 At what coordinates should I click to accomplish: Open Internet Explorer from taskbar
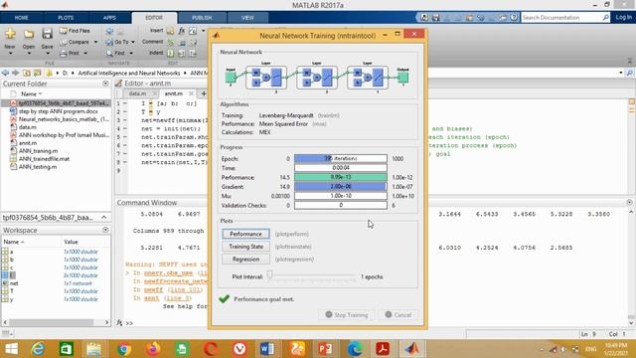pos(38,349)
